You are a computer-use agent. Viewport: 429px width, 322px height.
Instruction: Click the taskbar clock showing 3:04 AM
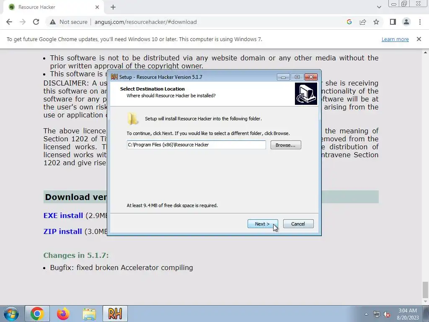coord(408,314)
